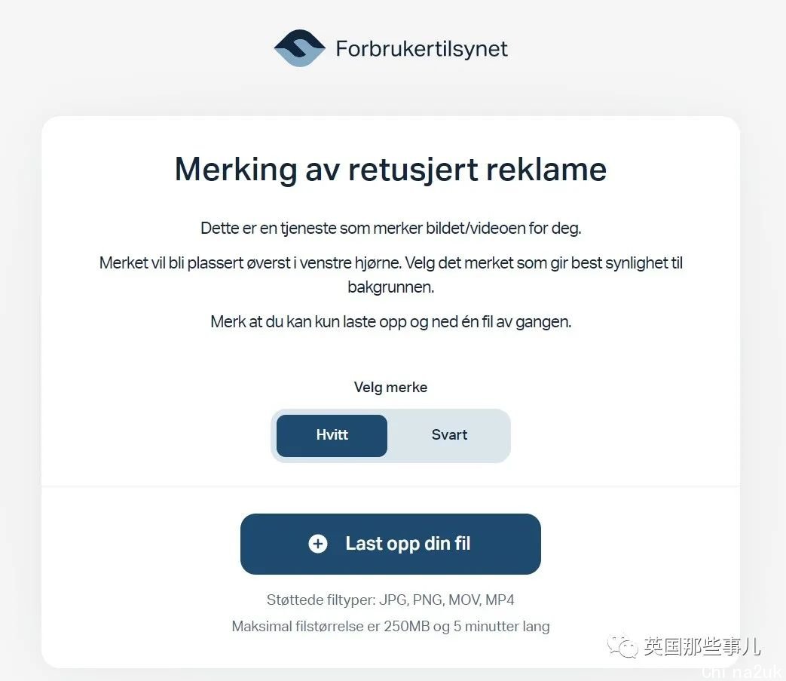Select the Hvitt mark option
Viewport: 786px width, 681px height.
332,435
